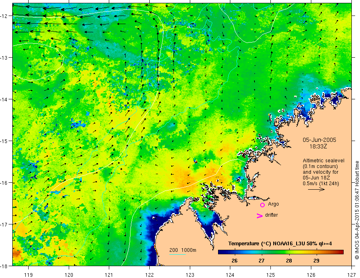Click the 120 longitude axis label
The image size is (360, 278).
click(69, 275)
